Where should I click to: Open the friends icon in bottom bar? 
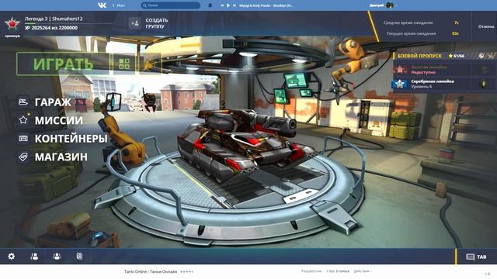[x=34, y=257]
